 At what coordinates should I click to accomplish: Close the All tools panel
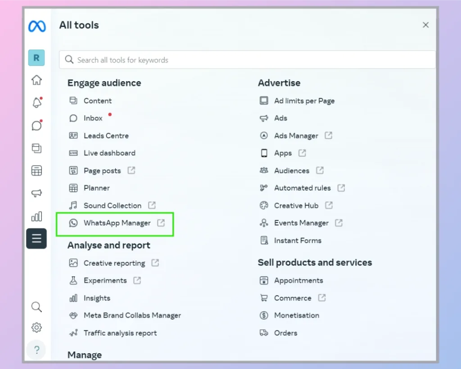click(425, 25)
